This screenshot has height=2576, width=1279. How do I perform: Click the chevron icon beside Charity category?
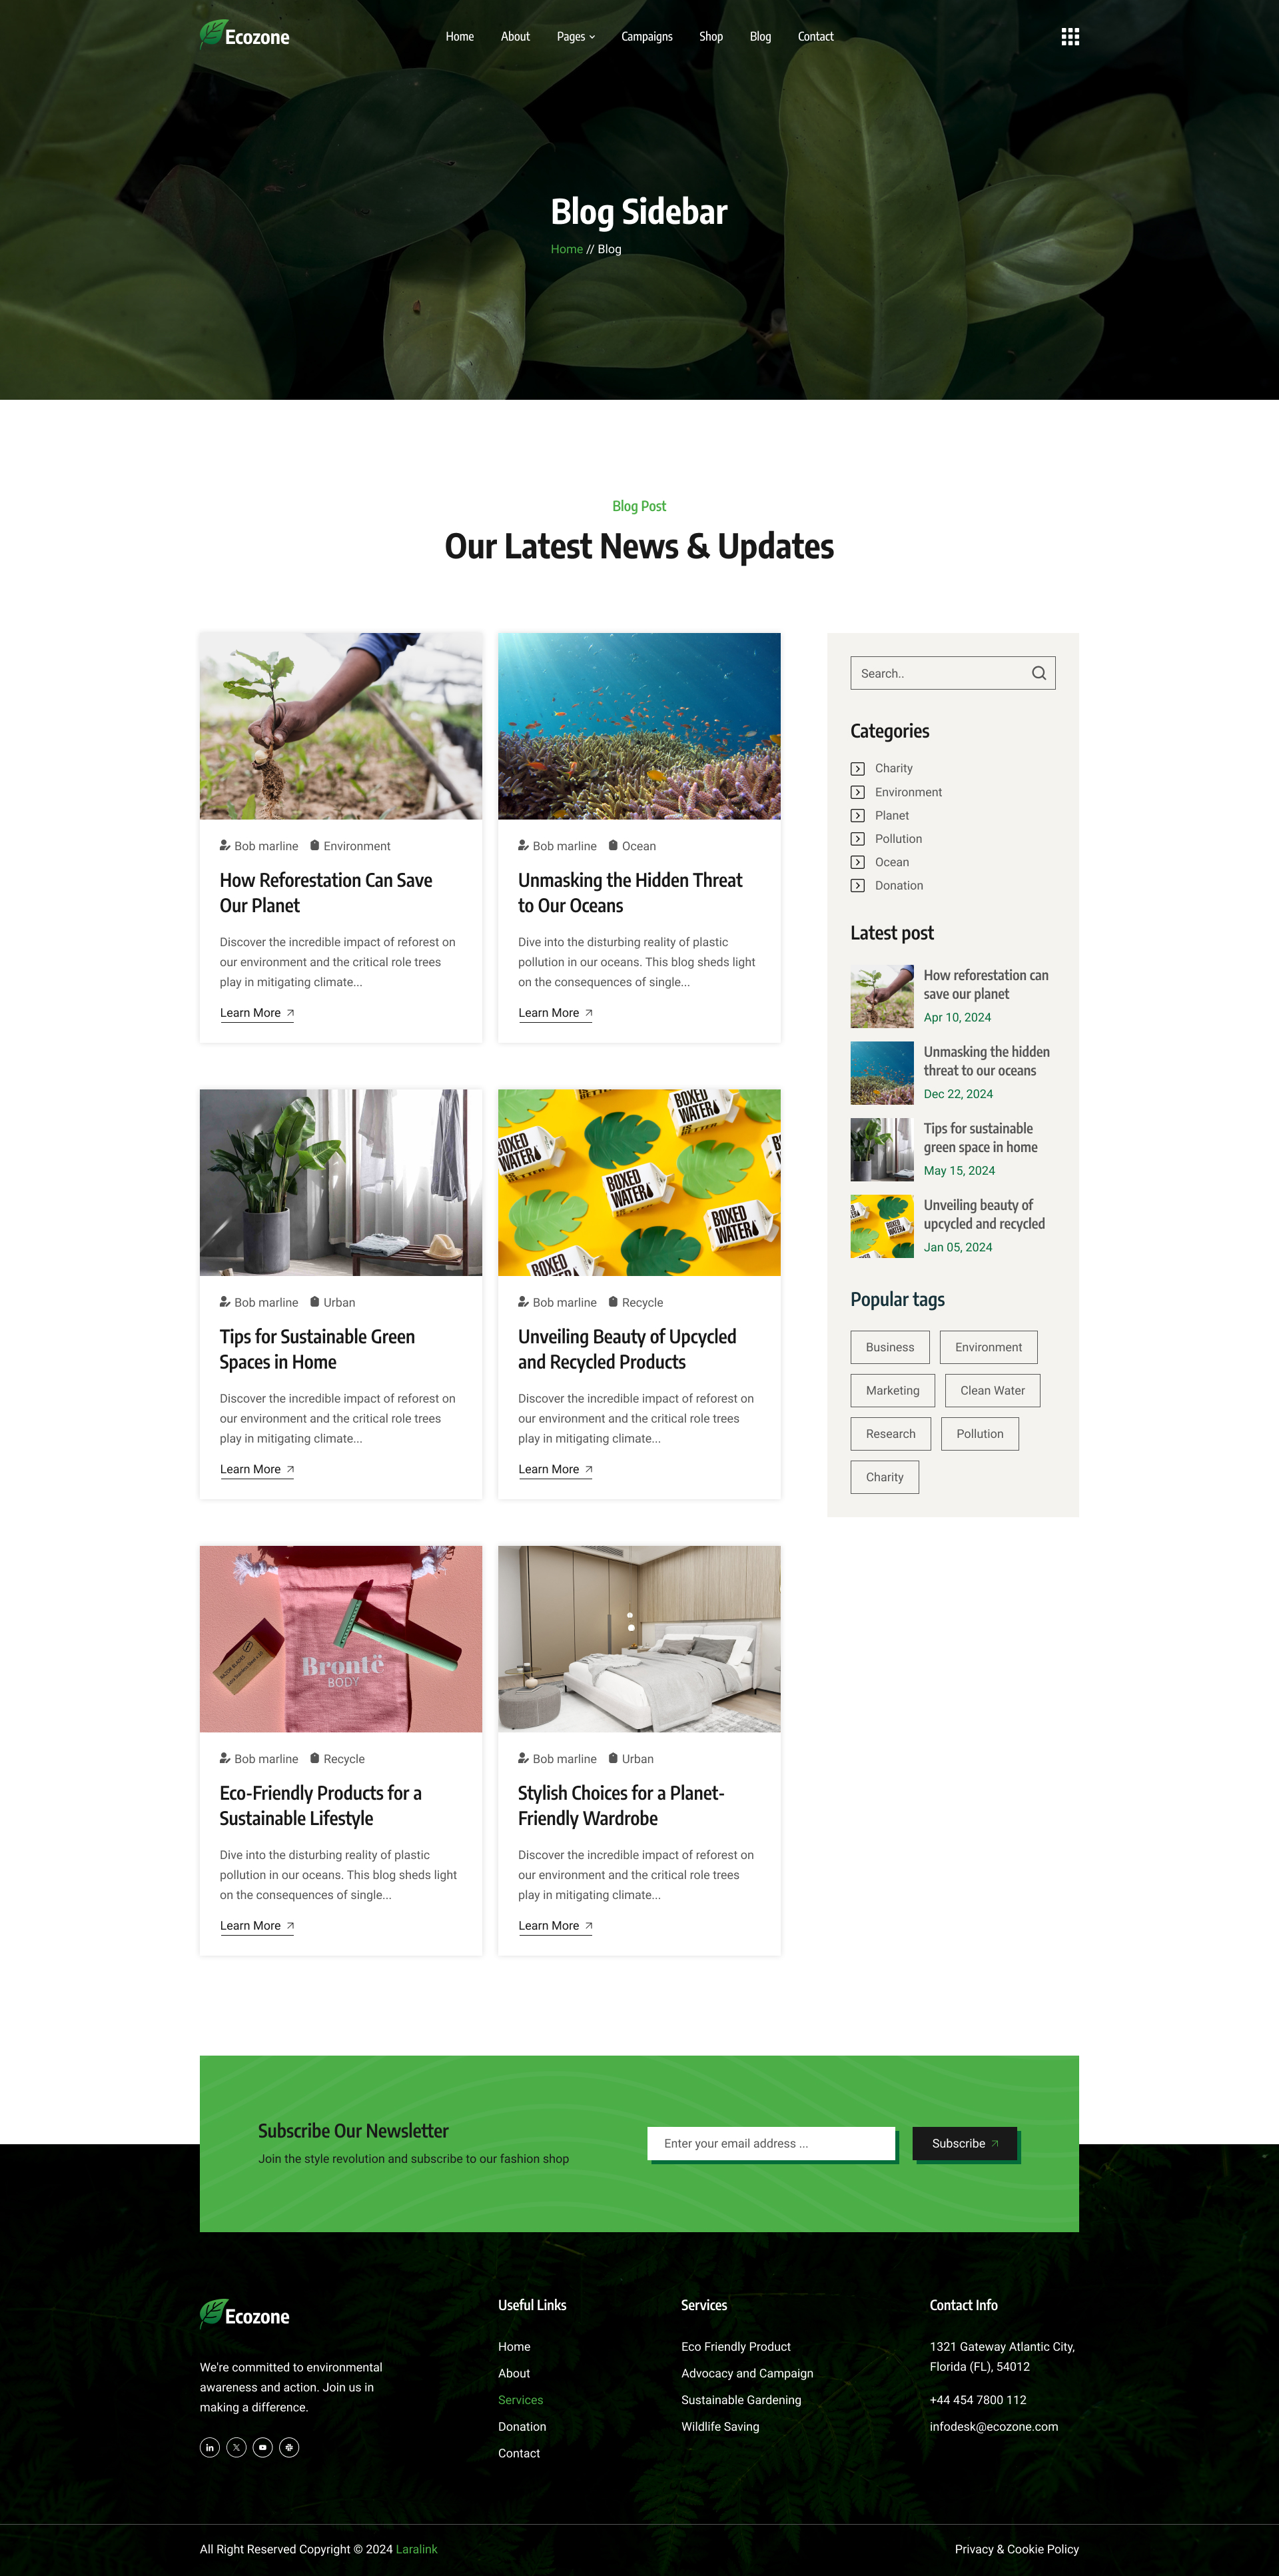858,769
